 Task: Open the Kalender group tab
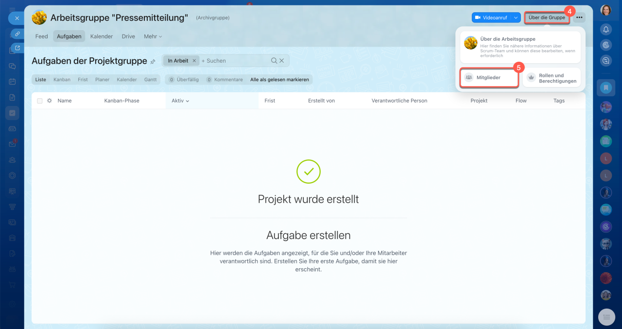click(x=102, y=36)
